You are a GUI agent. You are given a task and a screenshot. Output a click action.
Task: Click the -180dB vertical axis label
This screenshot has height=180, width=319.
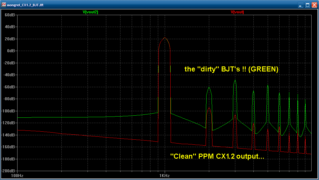(8, 159)
